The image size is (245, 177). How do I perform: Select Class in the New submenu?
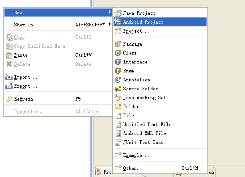[160, 53]
